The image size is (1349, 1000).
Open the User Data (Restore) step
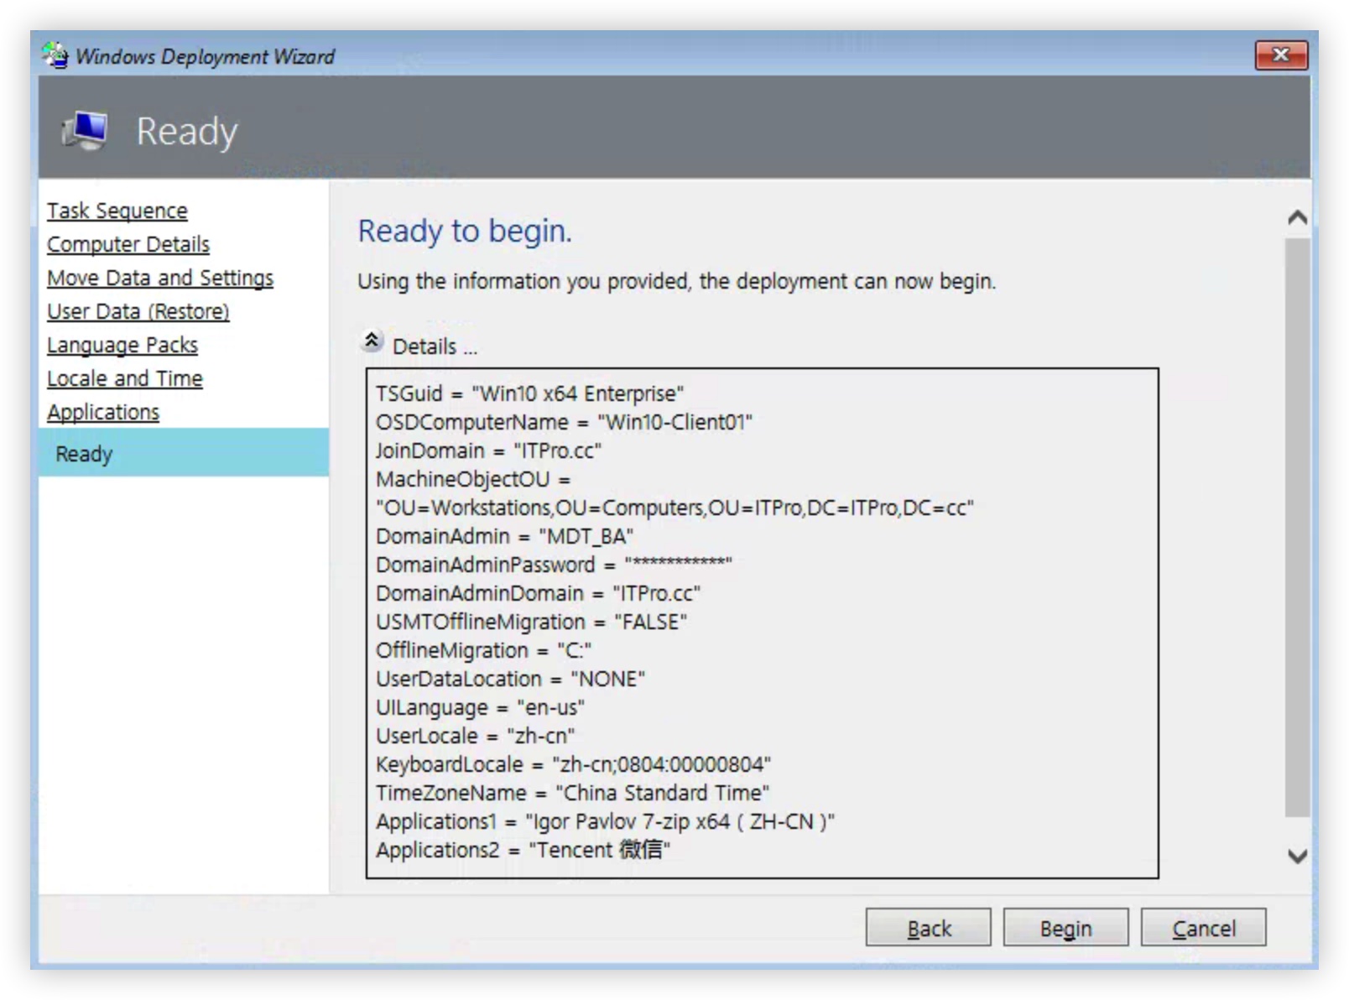pyautogui.click(x=138, y=311)
